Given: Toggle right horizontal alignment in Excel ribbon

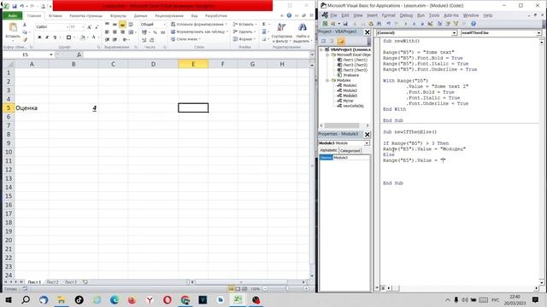Looking at the screenshot, I should (122, 32).
